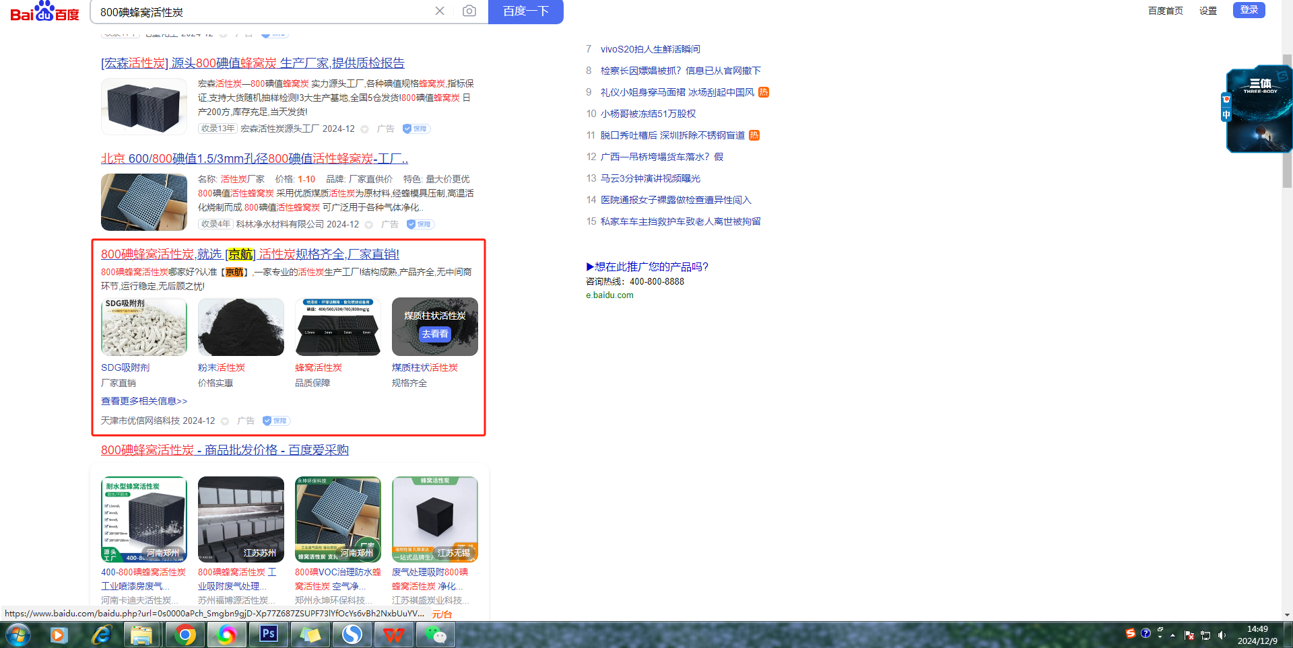This screenshot has width=1293, height=648.
Task: Click the Baidu logo
Action: tap(44, 11)
